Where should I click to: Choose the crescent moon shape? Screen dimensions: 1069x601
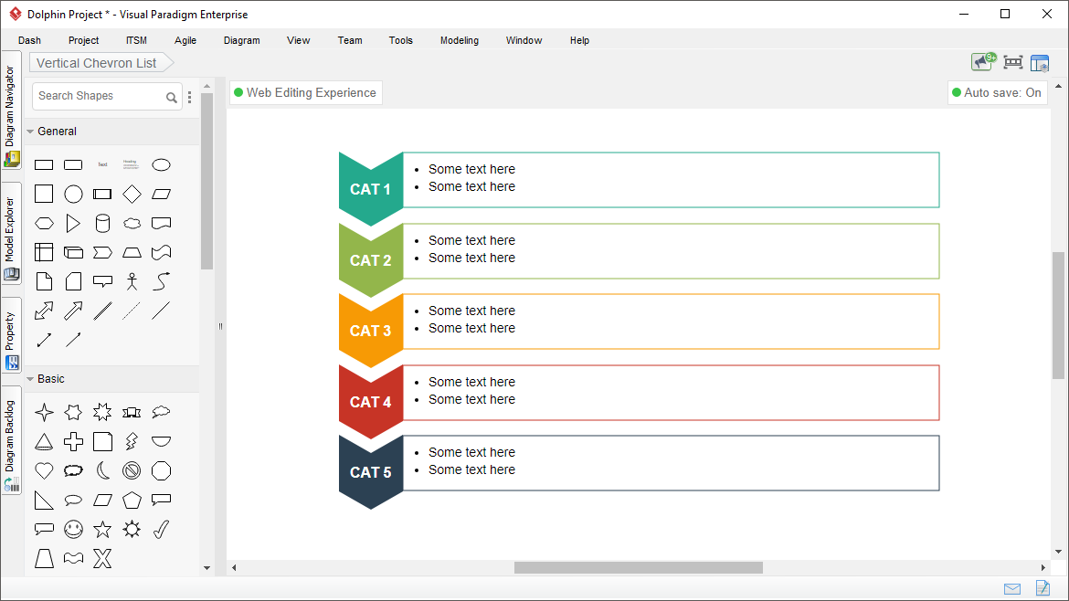coord(102,471)
